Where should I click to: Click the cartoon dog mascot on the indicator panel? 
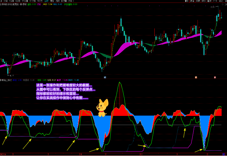(102, 108)
